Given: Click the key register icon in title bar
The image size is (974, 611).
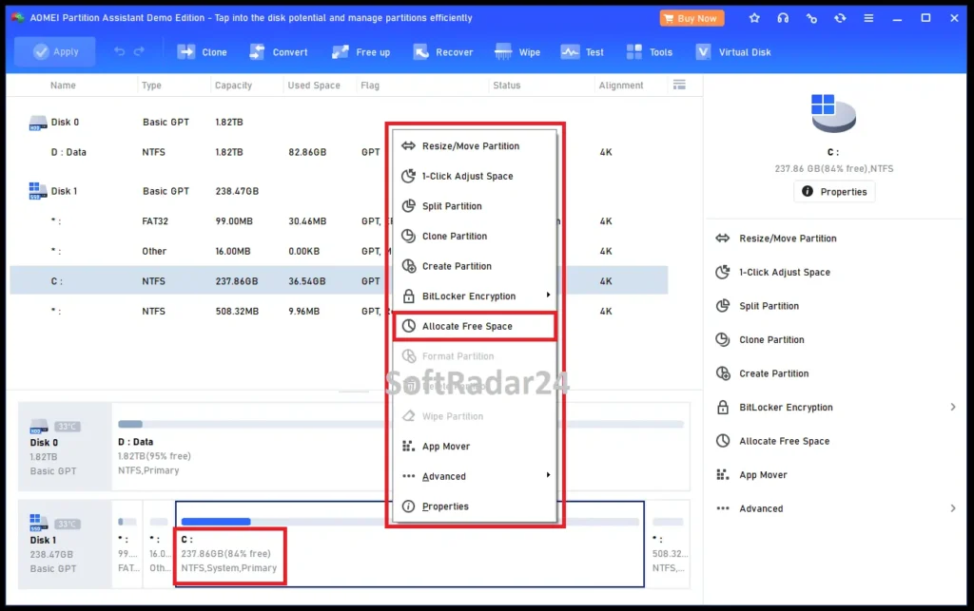Looking at the screenshot, I should (811, 18).
